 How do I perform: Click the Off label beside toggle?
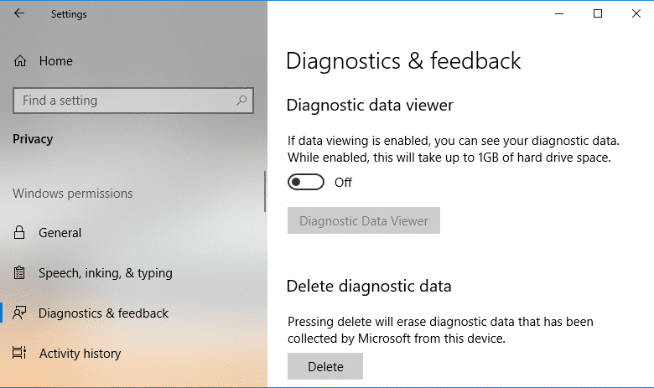[343, 183]
